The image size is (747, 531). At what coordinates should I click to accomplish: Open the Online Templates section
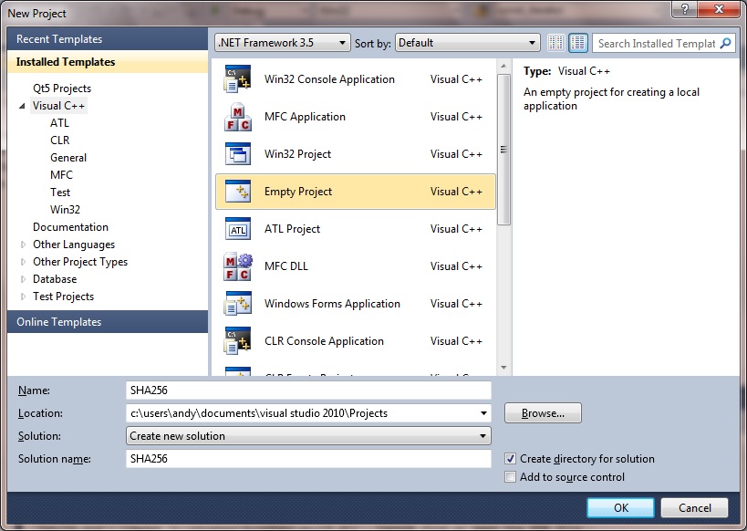tap(108, 322)
